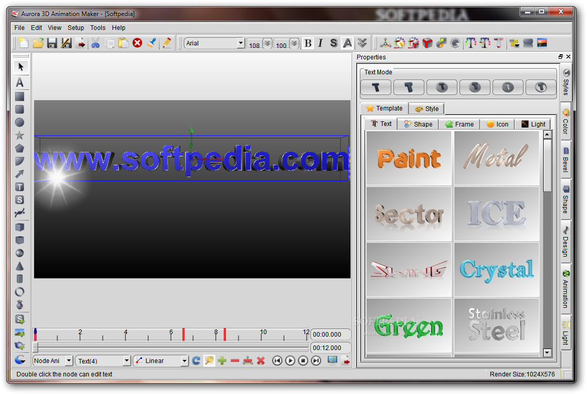
Task: Switch to the Style tab
Action: (x=426, y=108)
